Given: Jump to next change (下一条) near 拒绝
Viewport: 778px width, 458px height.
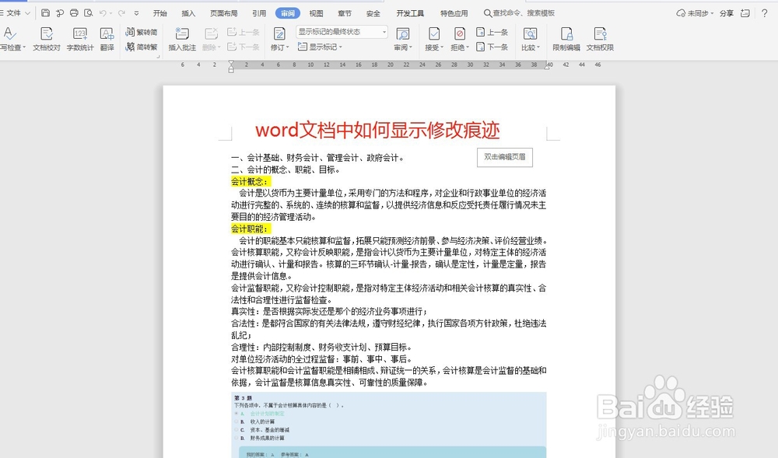Looking at the screenshot, I should coord(492,47).
